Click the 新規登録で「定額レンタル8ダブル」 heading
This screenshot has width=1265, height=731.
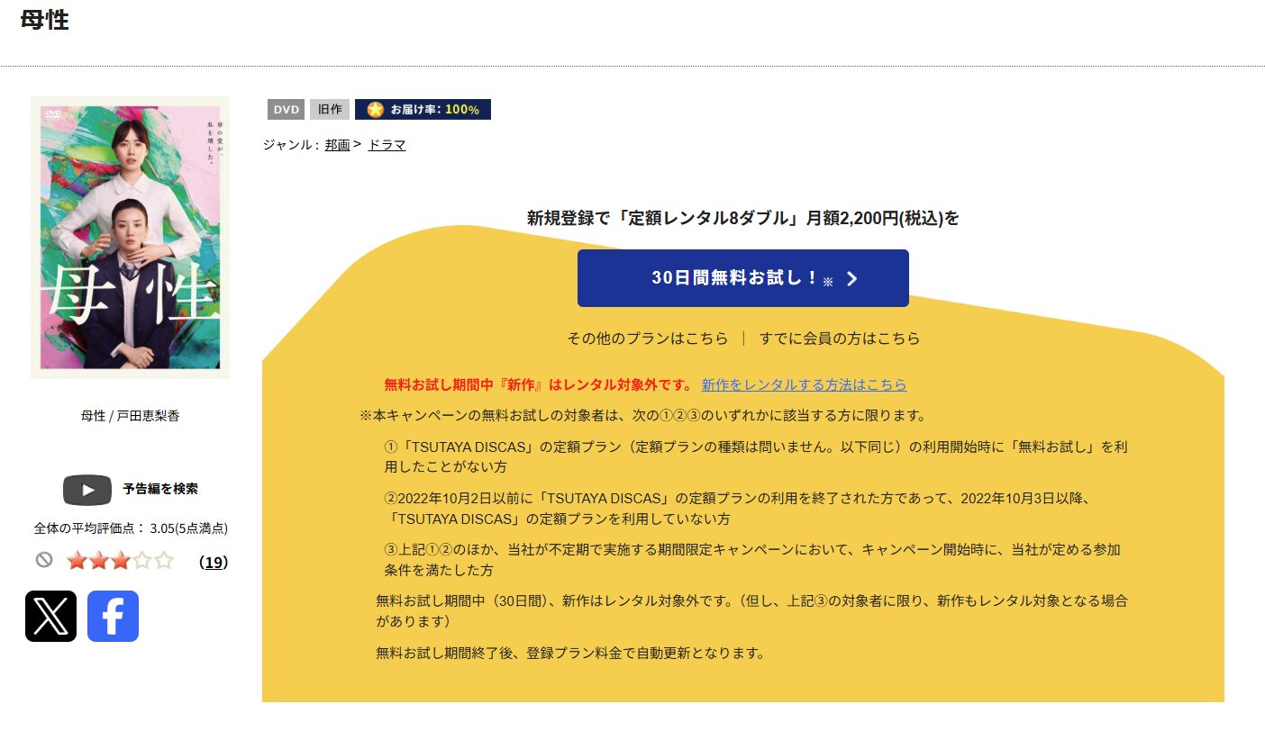tap(743, 218)
